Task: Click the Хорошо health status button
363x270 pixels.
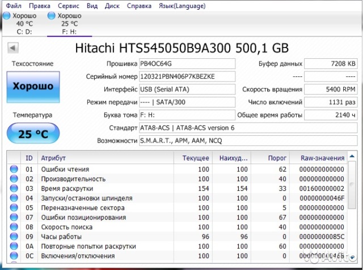Action: click(33, 87)
